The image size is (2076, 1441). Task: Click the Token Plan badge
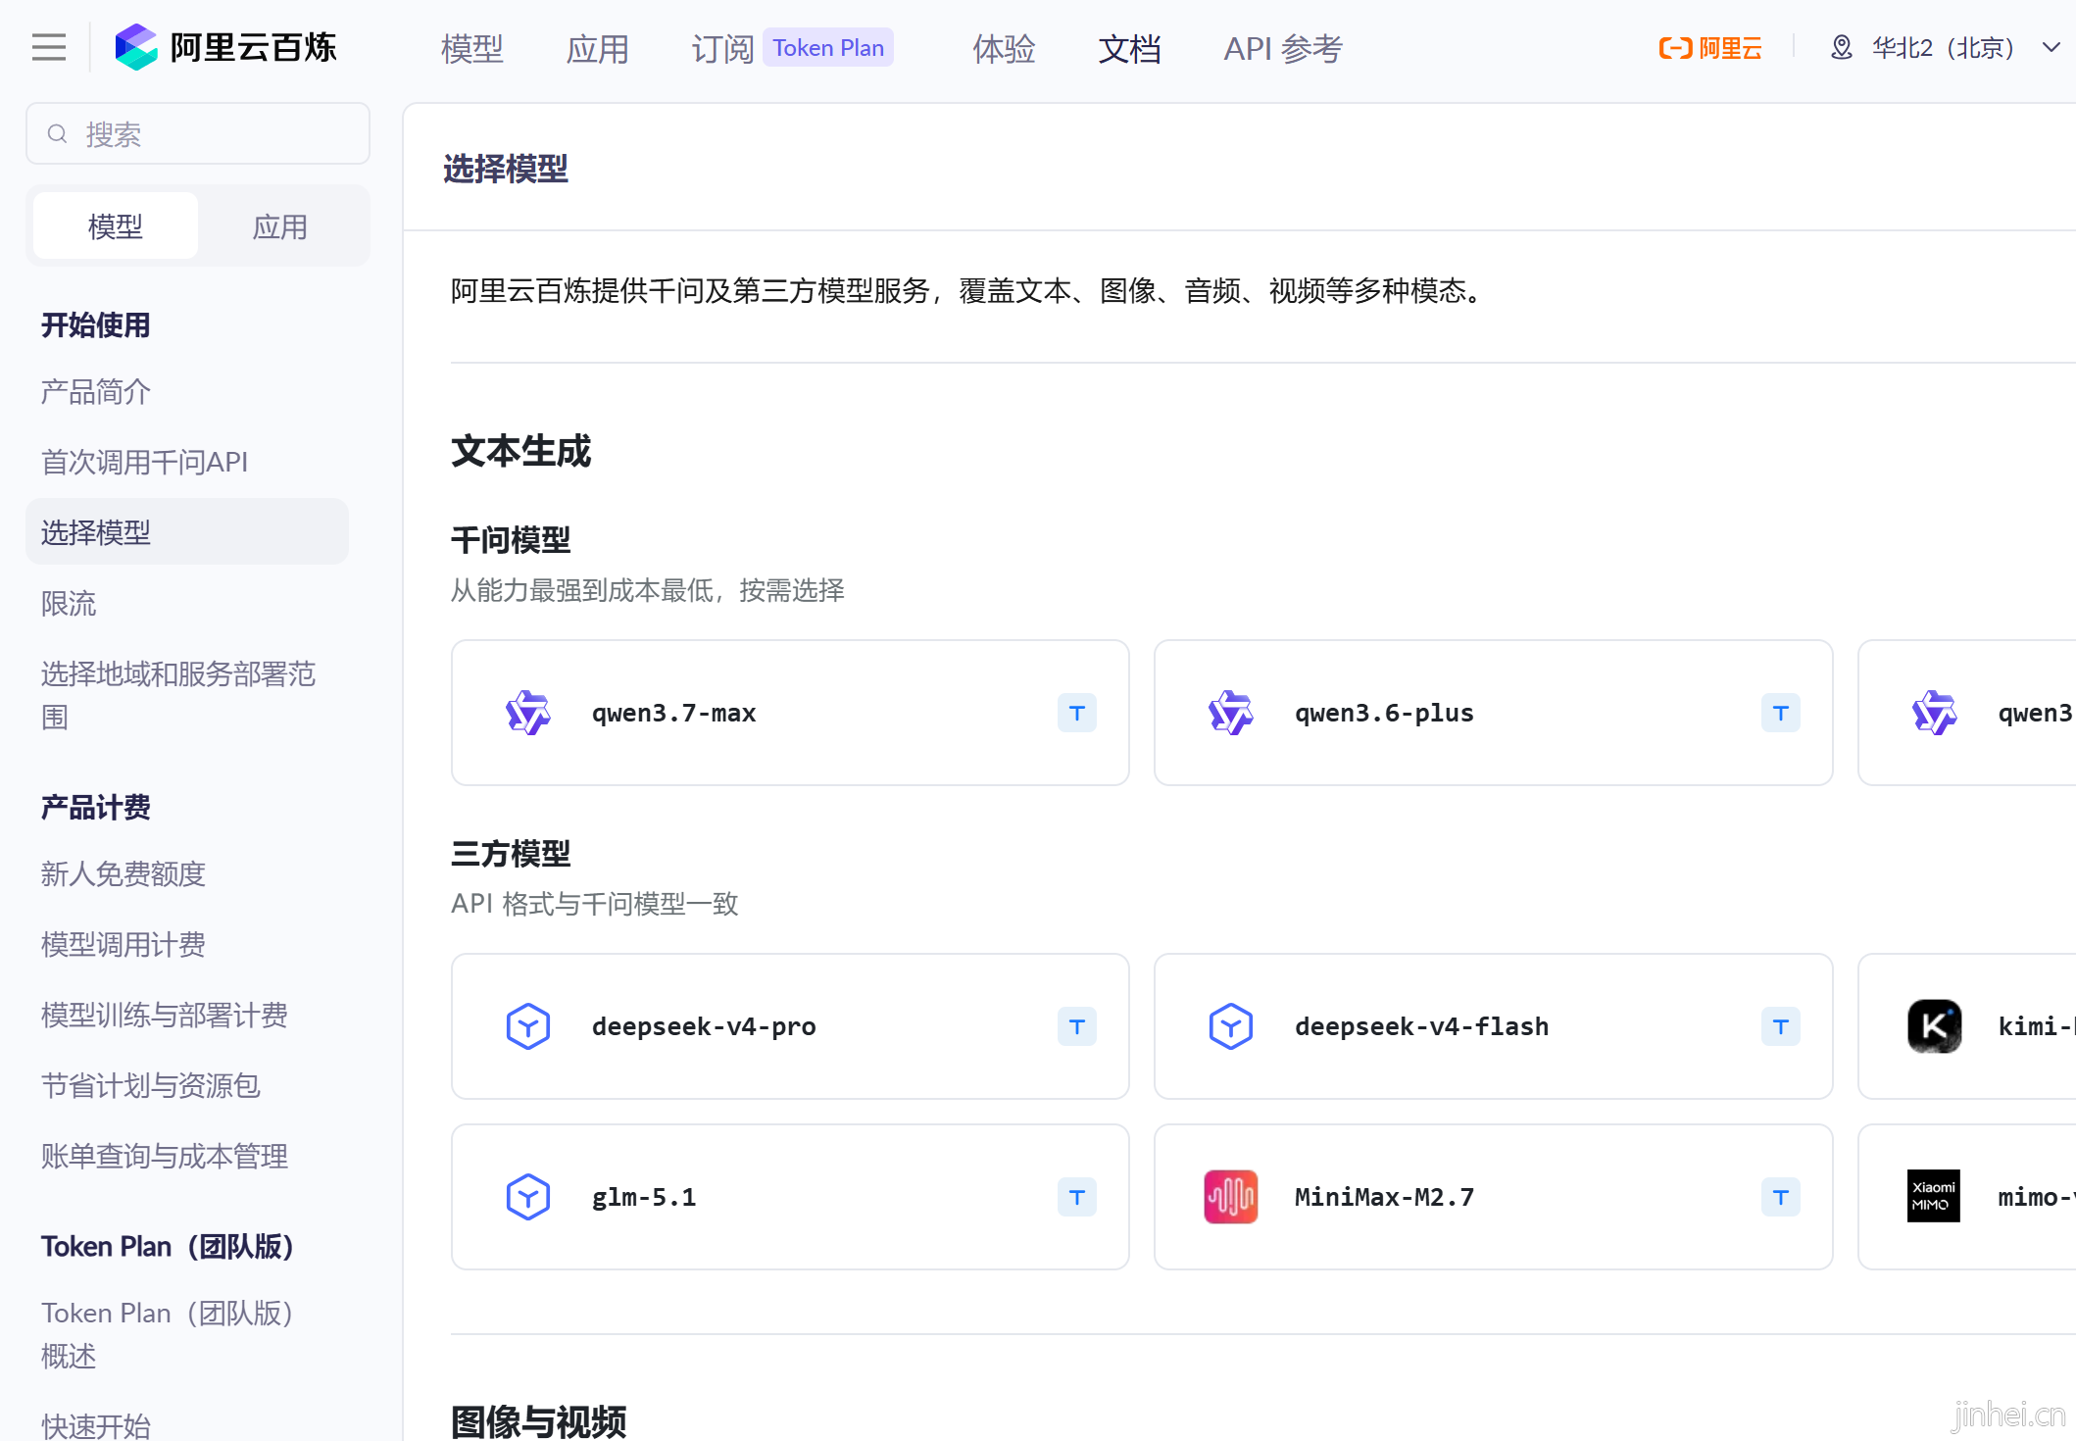tap(828, 47)
